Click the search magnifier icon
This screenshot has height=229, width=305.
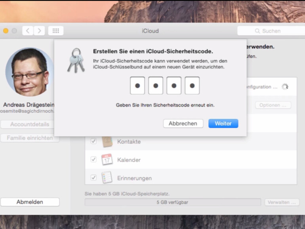(x=257, y=31)
